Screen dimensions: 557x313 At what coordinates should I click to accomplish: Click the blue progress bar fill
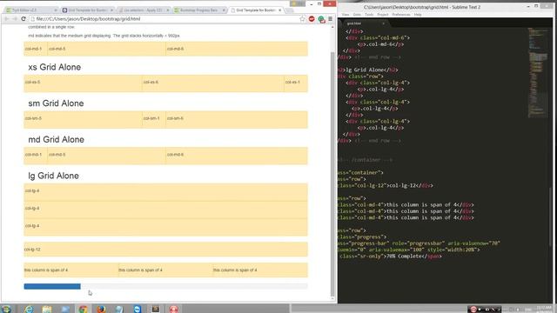[52, 286]
